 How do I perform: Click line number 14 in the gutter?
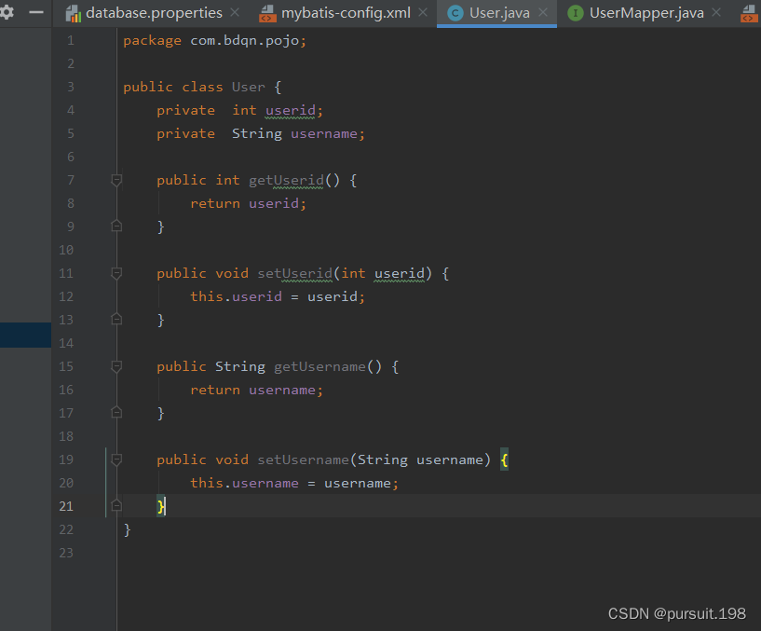click(x=66, y=343)
